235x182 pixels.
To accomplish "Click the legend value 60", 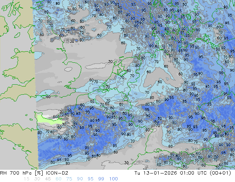I will coord(59,179).
